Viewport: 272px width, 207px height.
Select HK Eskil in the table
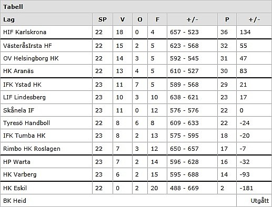tap(15, 188)
